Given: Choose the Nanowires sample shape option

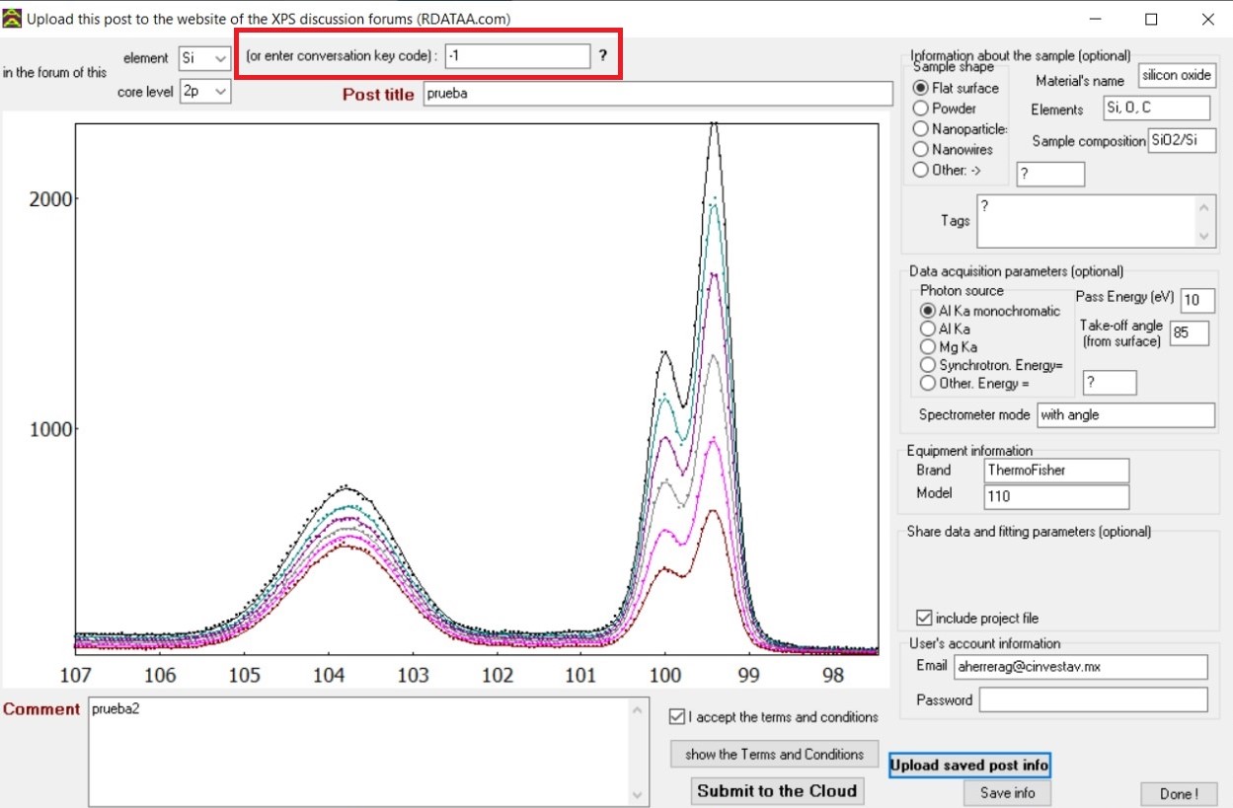Looking at the screenshot, I should (921, 150).
